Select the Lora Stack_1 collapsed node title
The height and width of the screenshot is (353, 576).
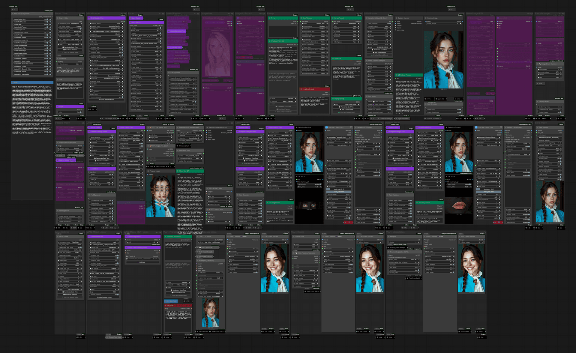(x=137, y=18)
